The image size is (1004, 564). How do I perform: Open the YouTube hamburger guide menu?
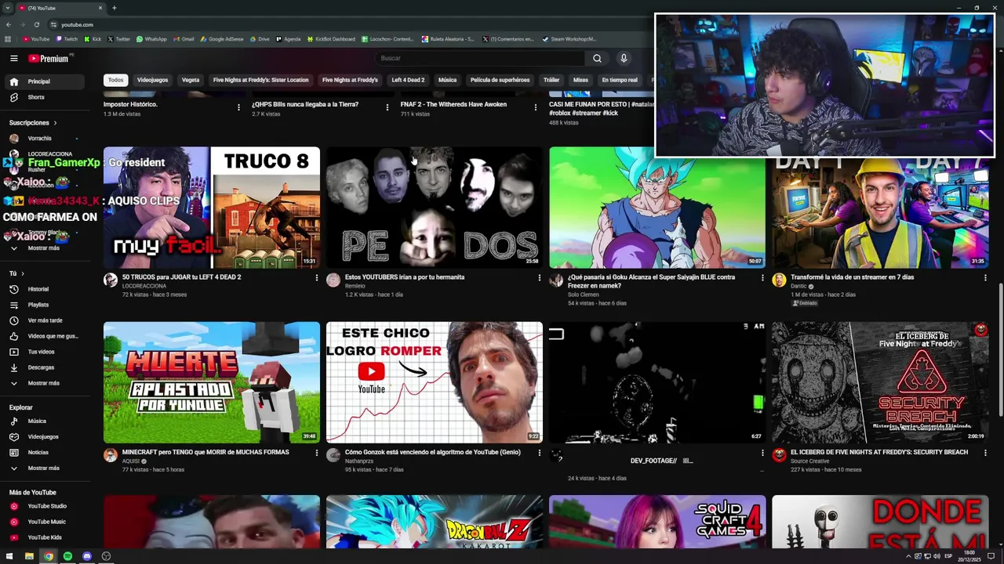(x=13, y=58)
